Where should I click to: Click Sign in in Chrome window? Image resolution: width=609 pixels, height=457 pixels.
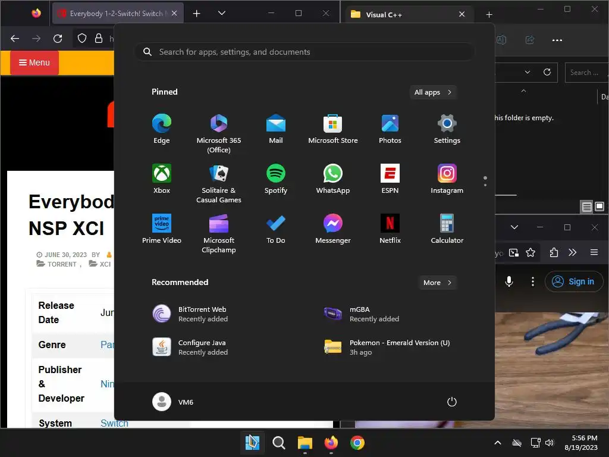click(574, 281)
